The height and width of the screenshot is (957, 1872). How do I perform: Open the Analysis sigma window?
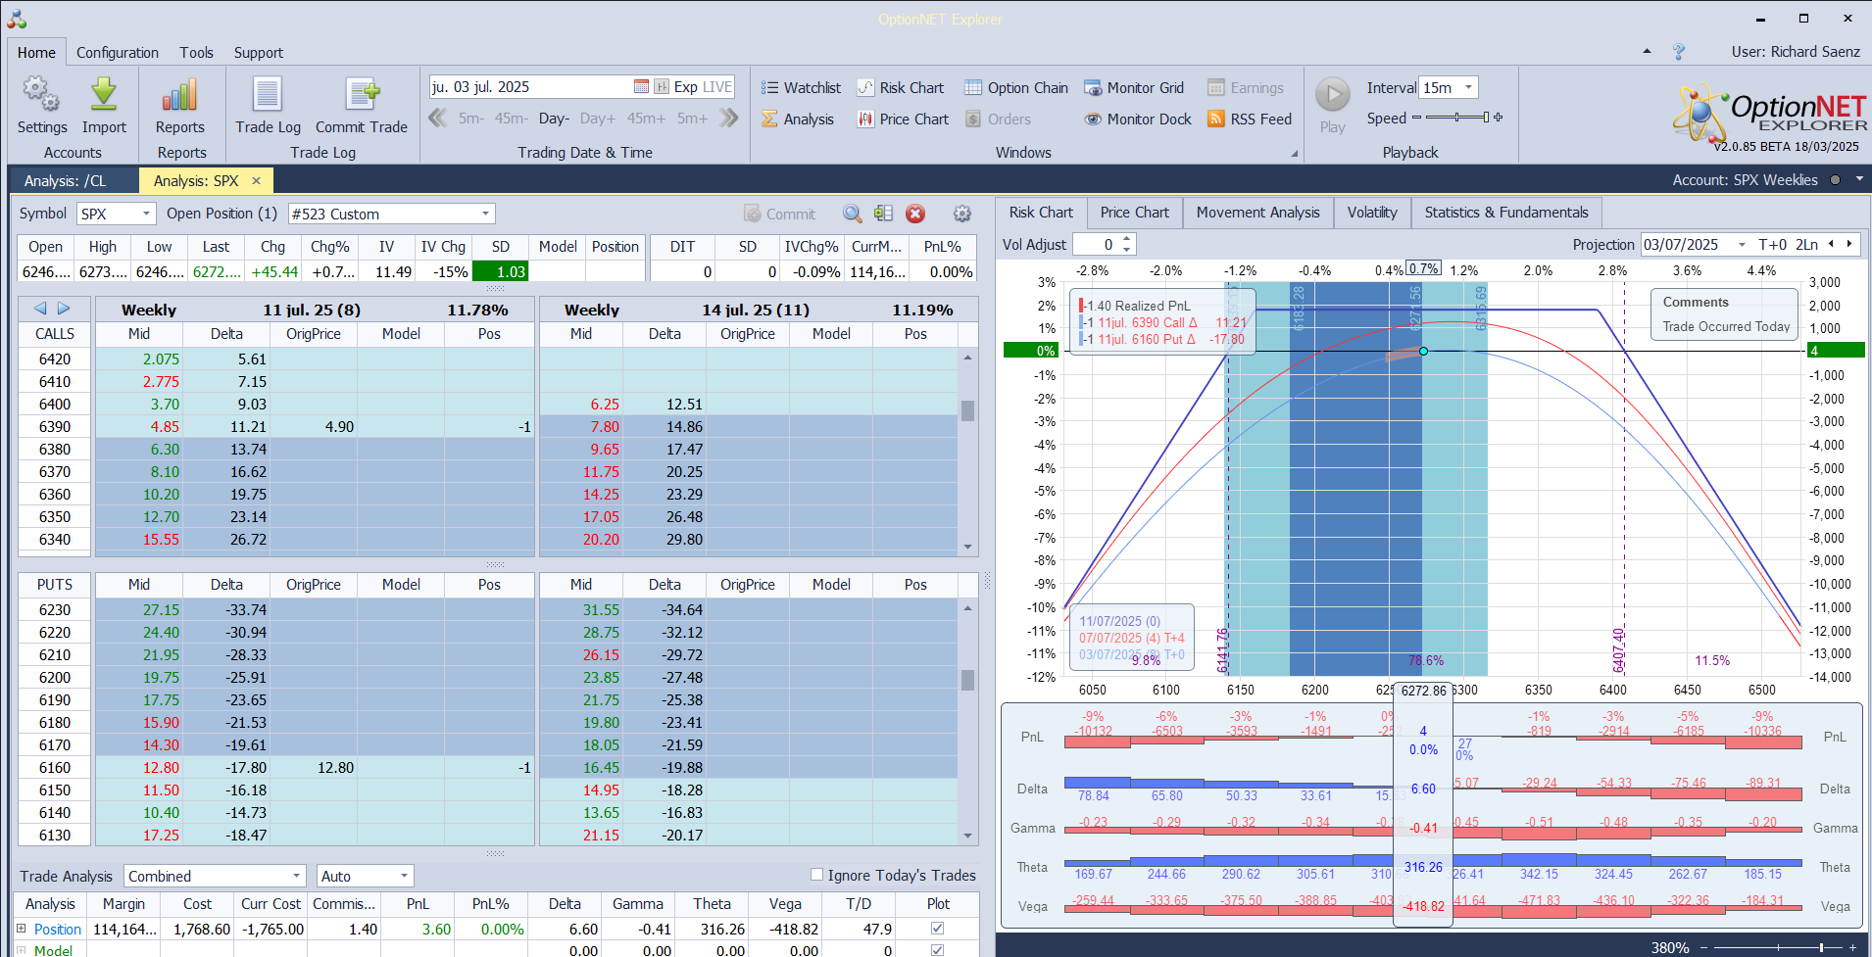point(798,120)
